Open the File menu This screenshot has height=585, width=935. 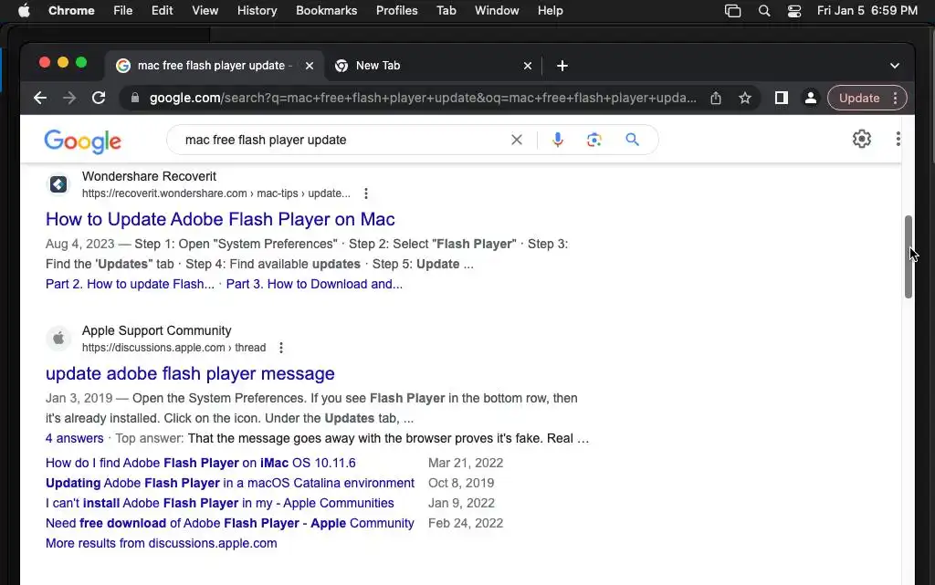click(x=123, y=11)
